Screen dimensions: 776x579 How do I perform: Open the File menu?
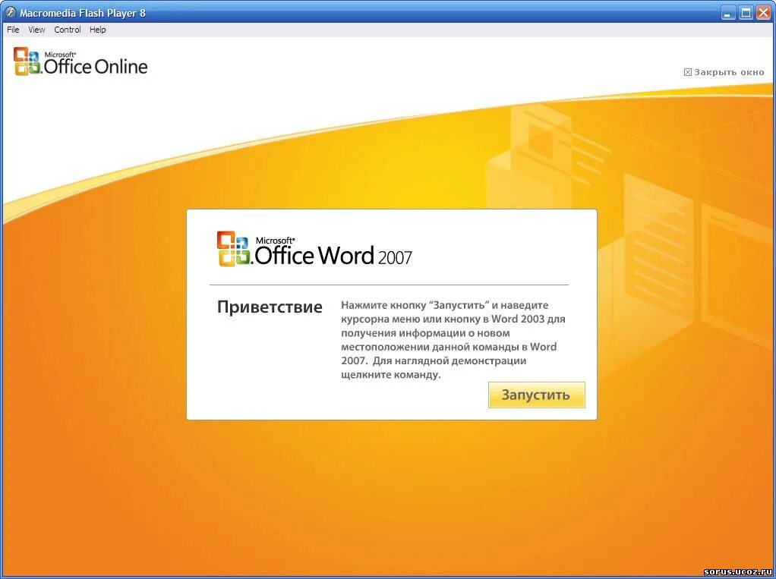coord(12,30)
